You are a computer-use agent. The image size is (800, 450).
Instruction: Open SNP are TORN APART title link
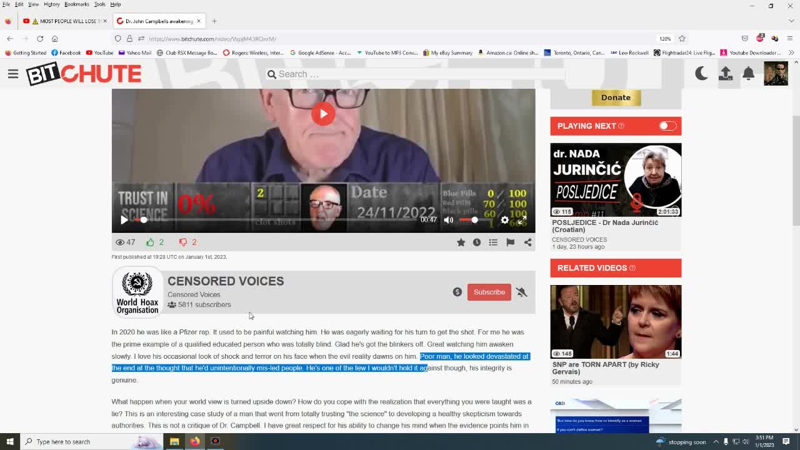pos(606,367)
